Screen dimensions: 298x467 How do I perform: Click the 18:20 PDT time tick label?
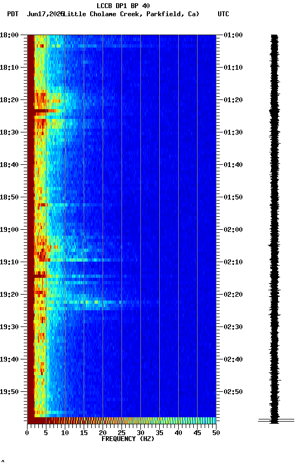[9, 100]
